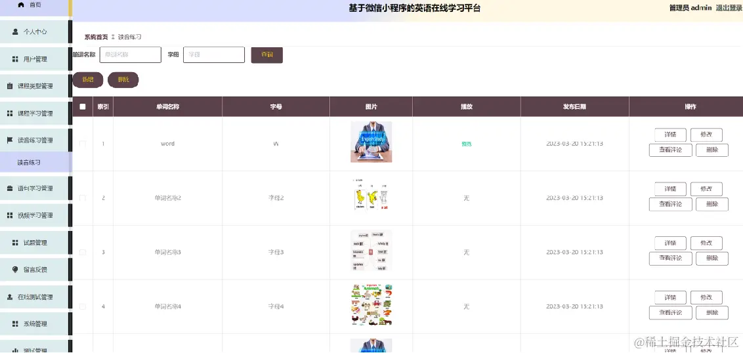This screenshot has height=353, width=743.
Task: Click 详情 for row 单词名称3
Action: point(670,243)
